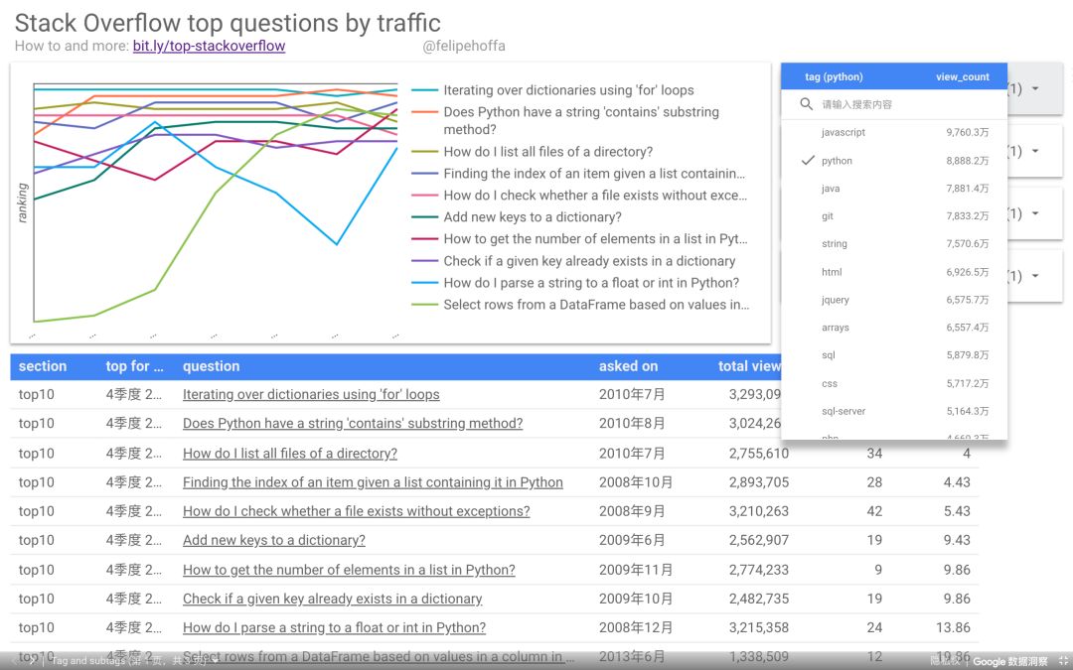Go to next page arrow in bottom bar
Screen dimensions: 1073x670
click(x=32, y=661)
